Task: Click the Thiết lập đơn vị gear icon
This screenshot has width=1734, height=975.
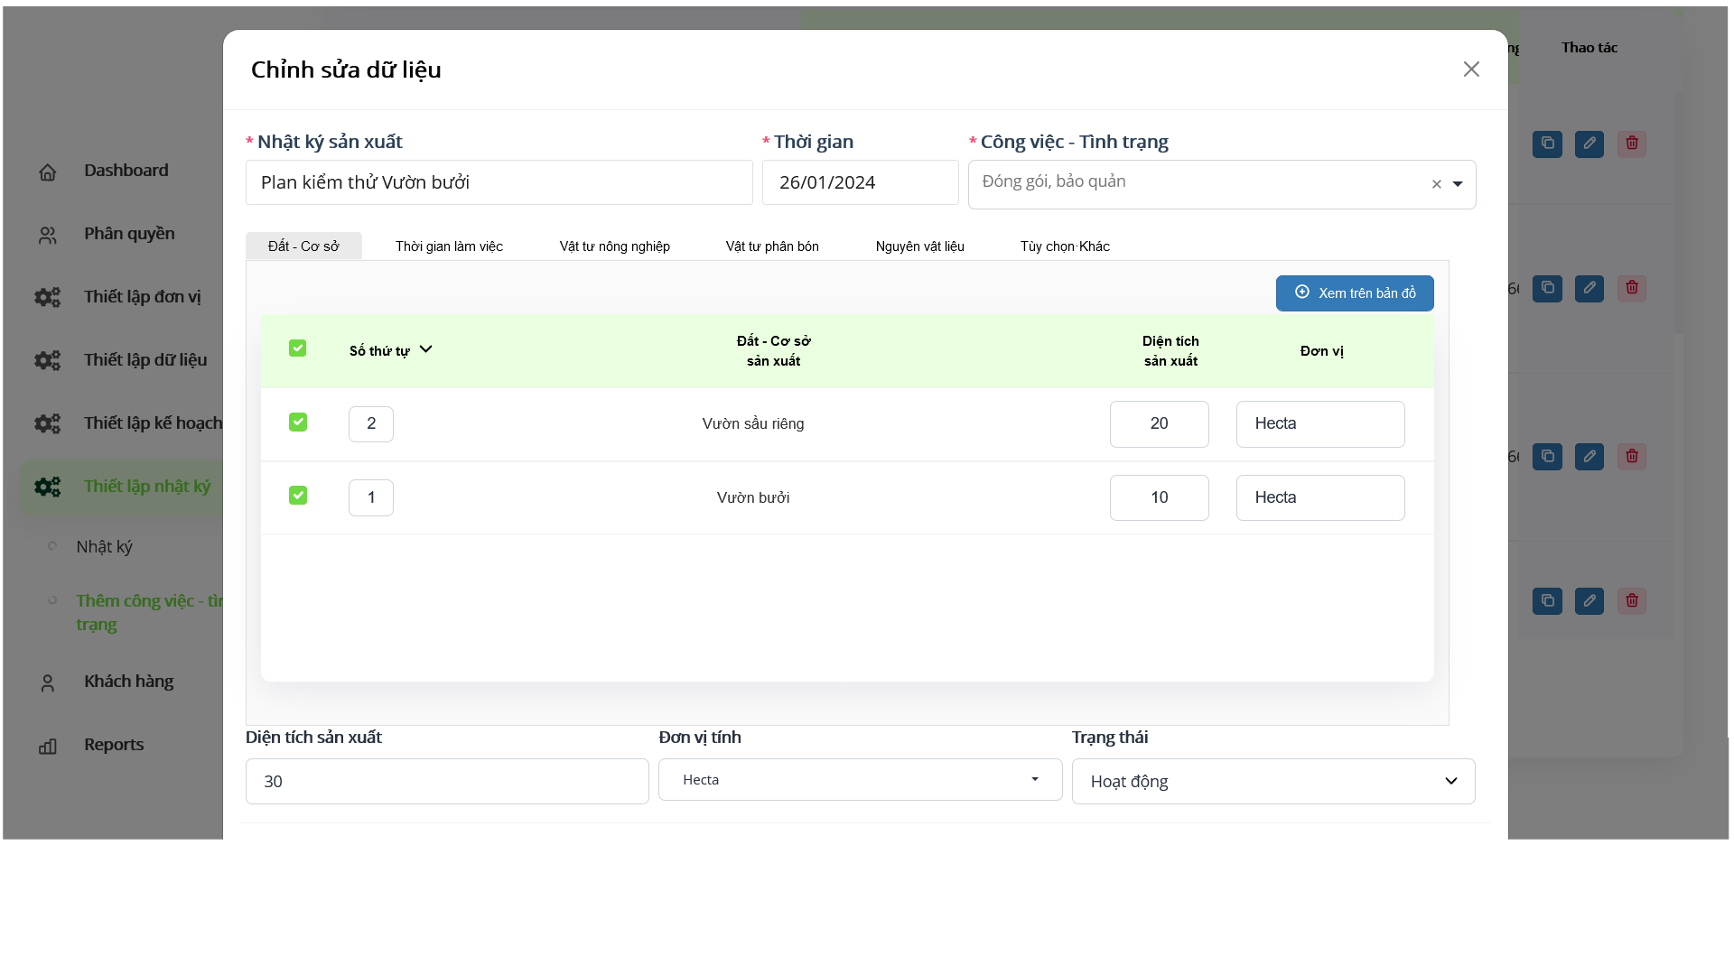Action: 48,297
